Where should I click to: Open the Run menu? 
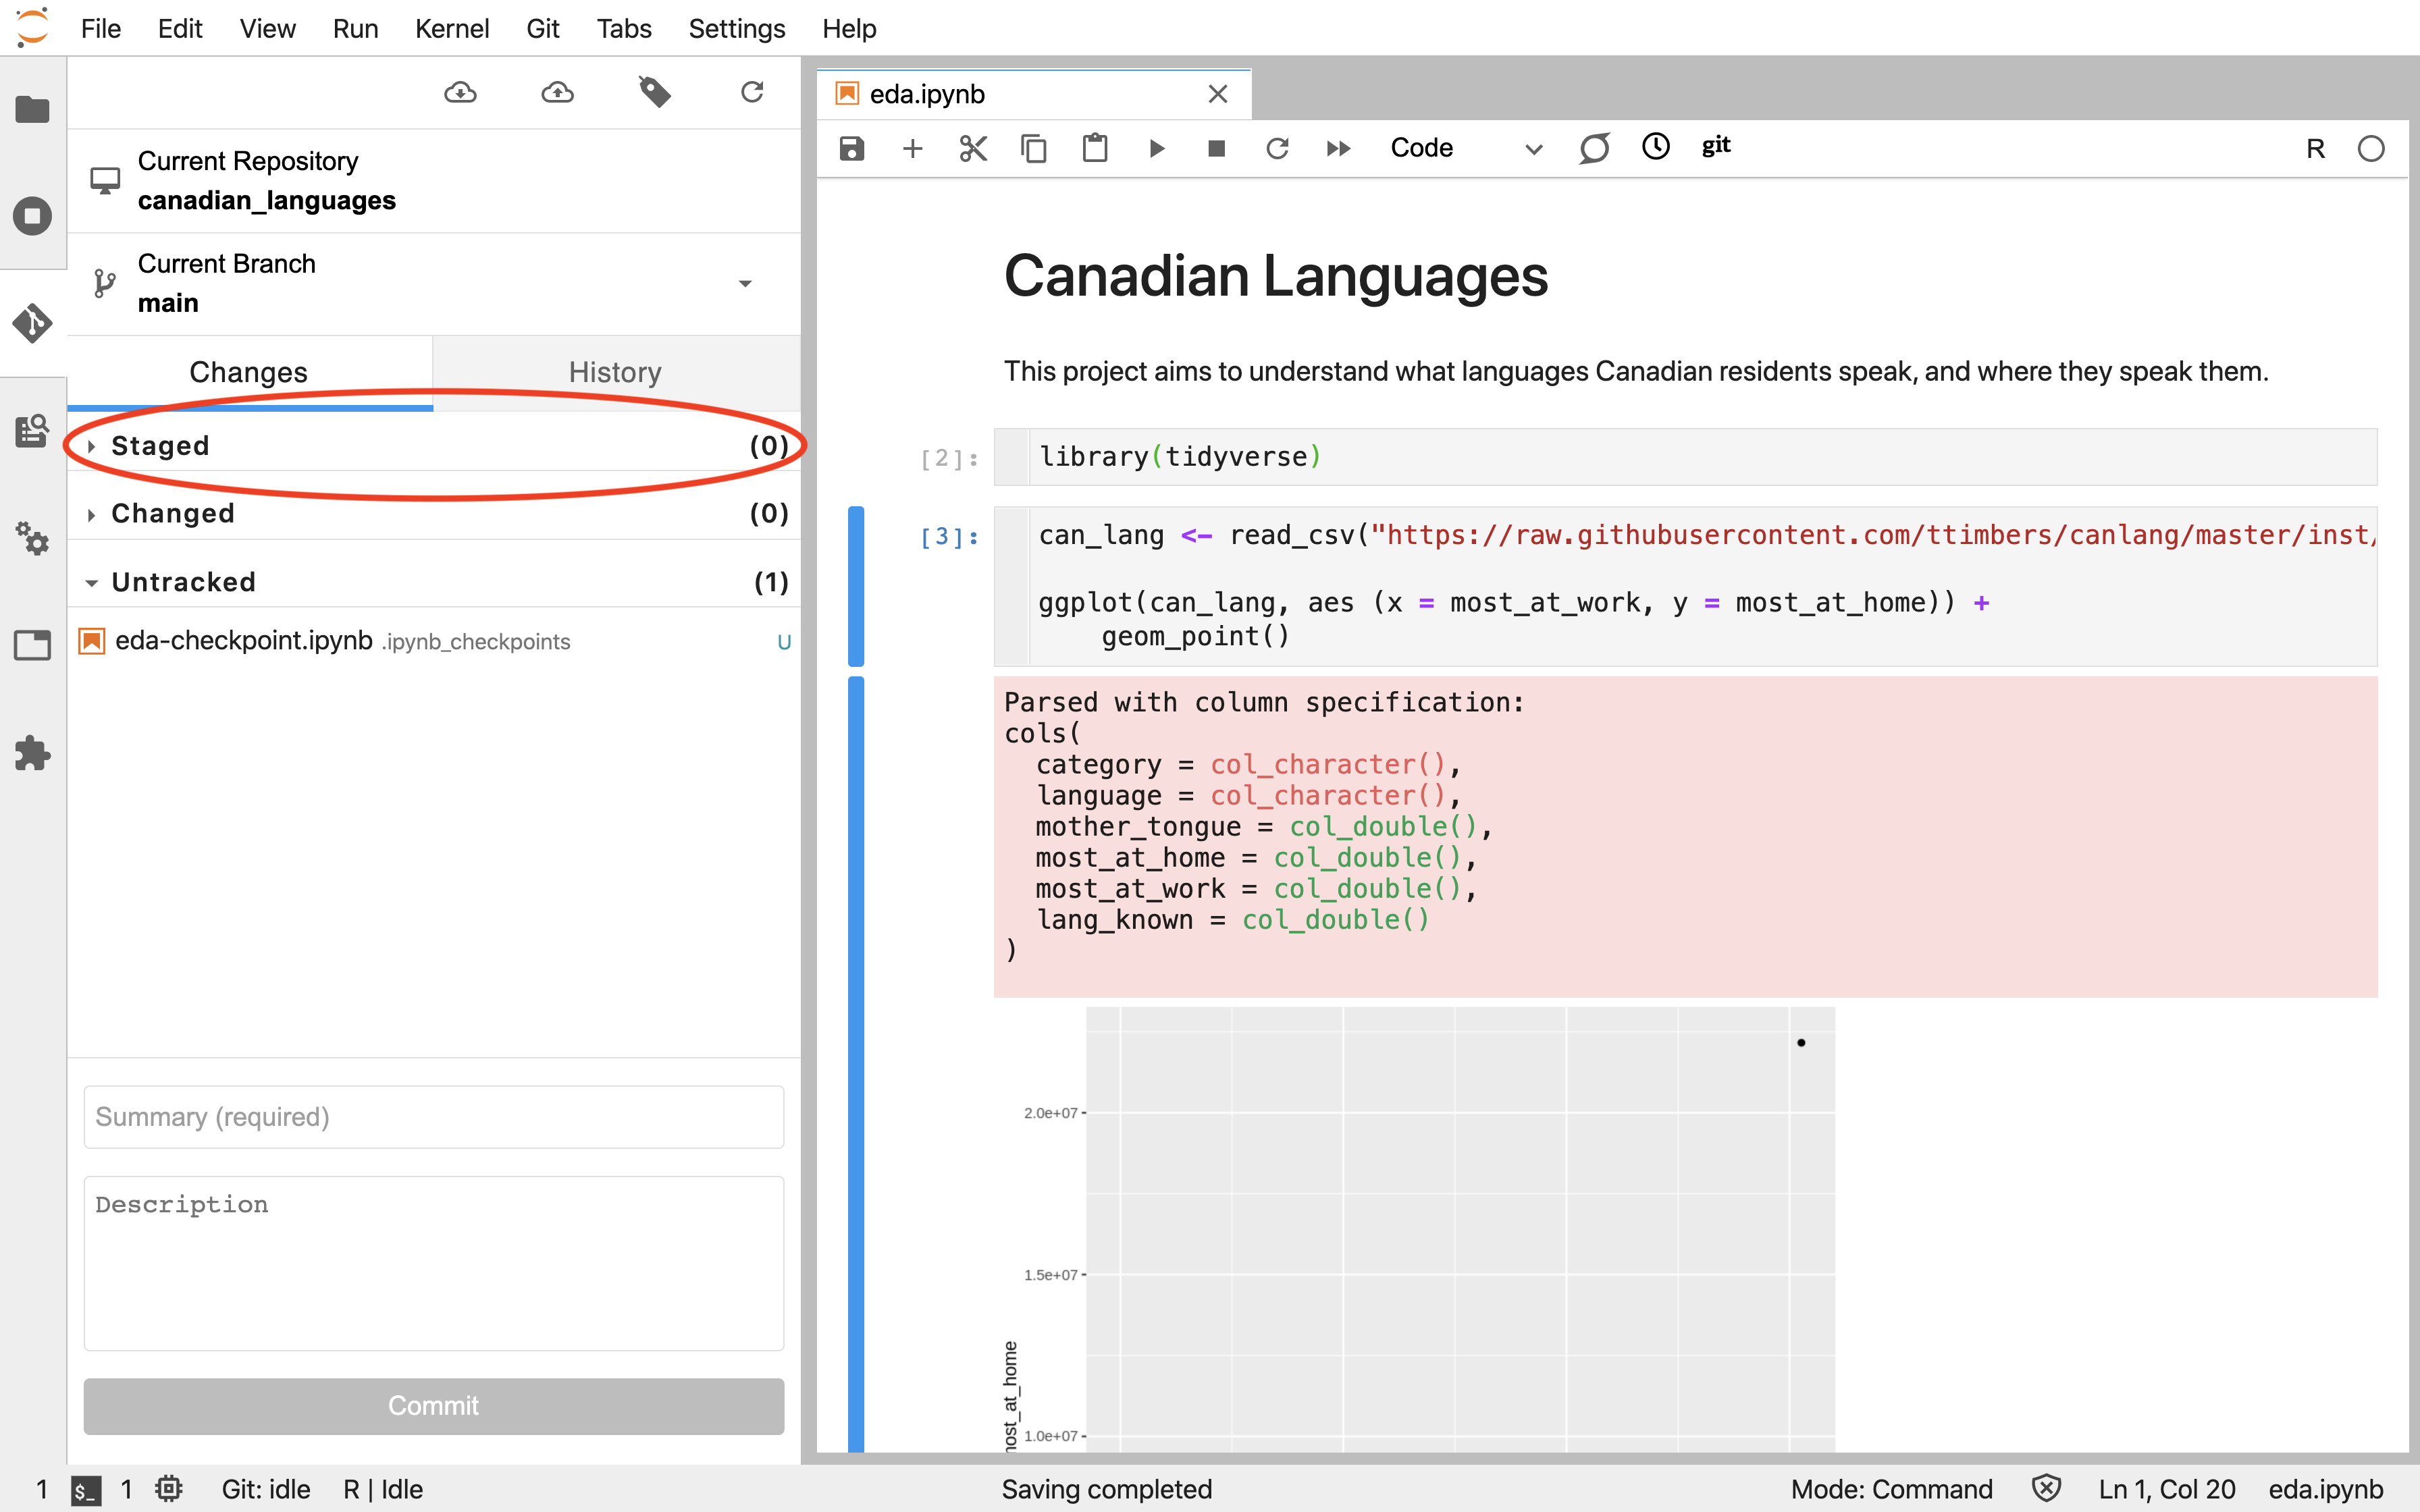tap(355, 29)
